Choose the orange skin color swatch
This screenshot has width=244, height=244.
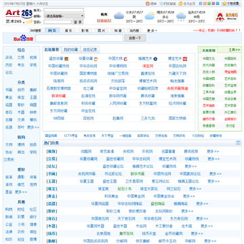pos(205,3)
